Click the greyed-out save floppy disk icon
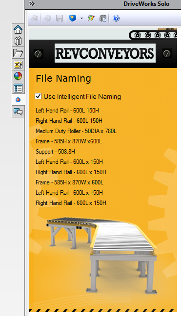181x316 pixels. 60,18
